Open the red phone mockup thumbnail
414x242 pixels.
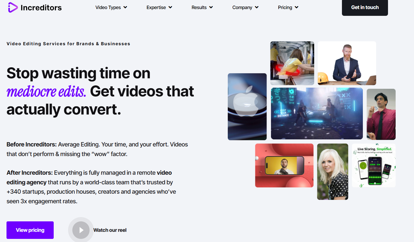point(284,165)
